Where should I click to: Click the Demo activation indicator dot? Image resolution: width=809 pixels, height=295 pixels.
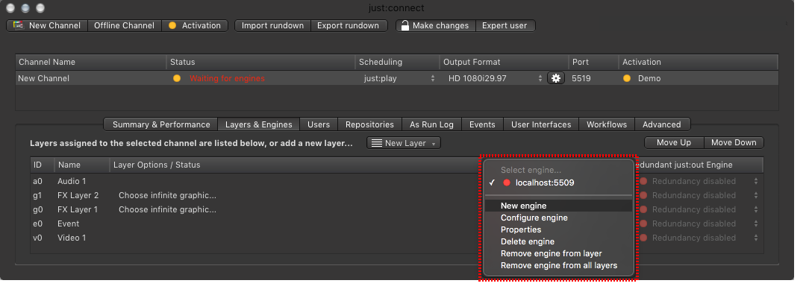pyautogui.click(x=627, y=78)
